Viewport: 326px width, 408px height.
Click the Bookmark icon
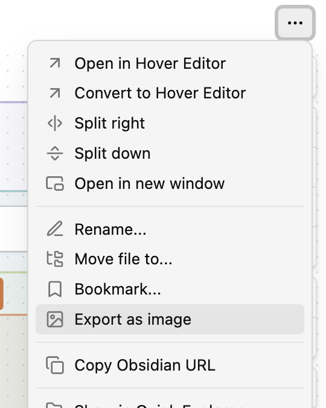click(55, 289)
